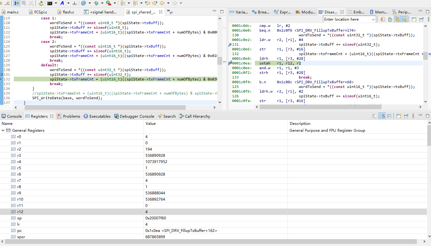Screen dimensions: 431x246
Task: Click the green bug Debug icon
Action: (96, 3)
